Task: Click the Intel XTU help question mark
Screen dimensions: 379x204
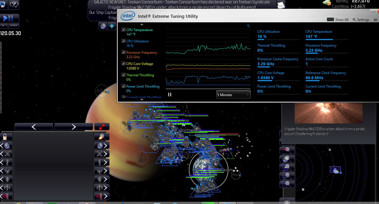Action: pyautogui.click(x=376, y=19)
